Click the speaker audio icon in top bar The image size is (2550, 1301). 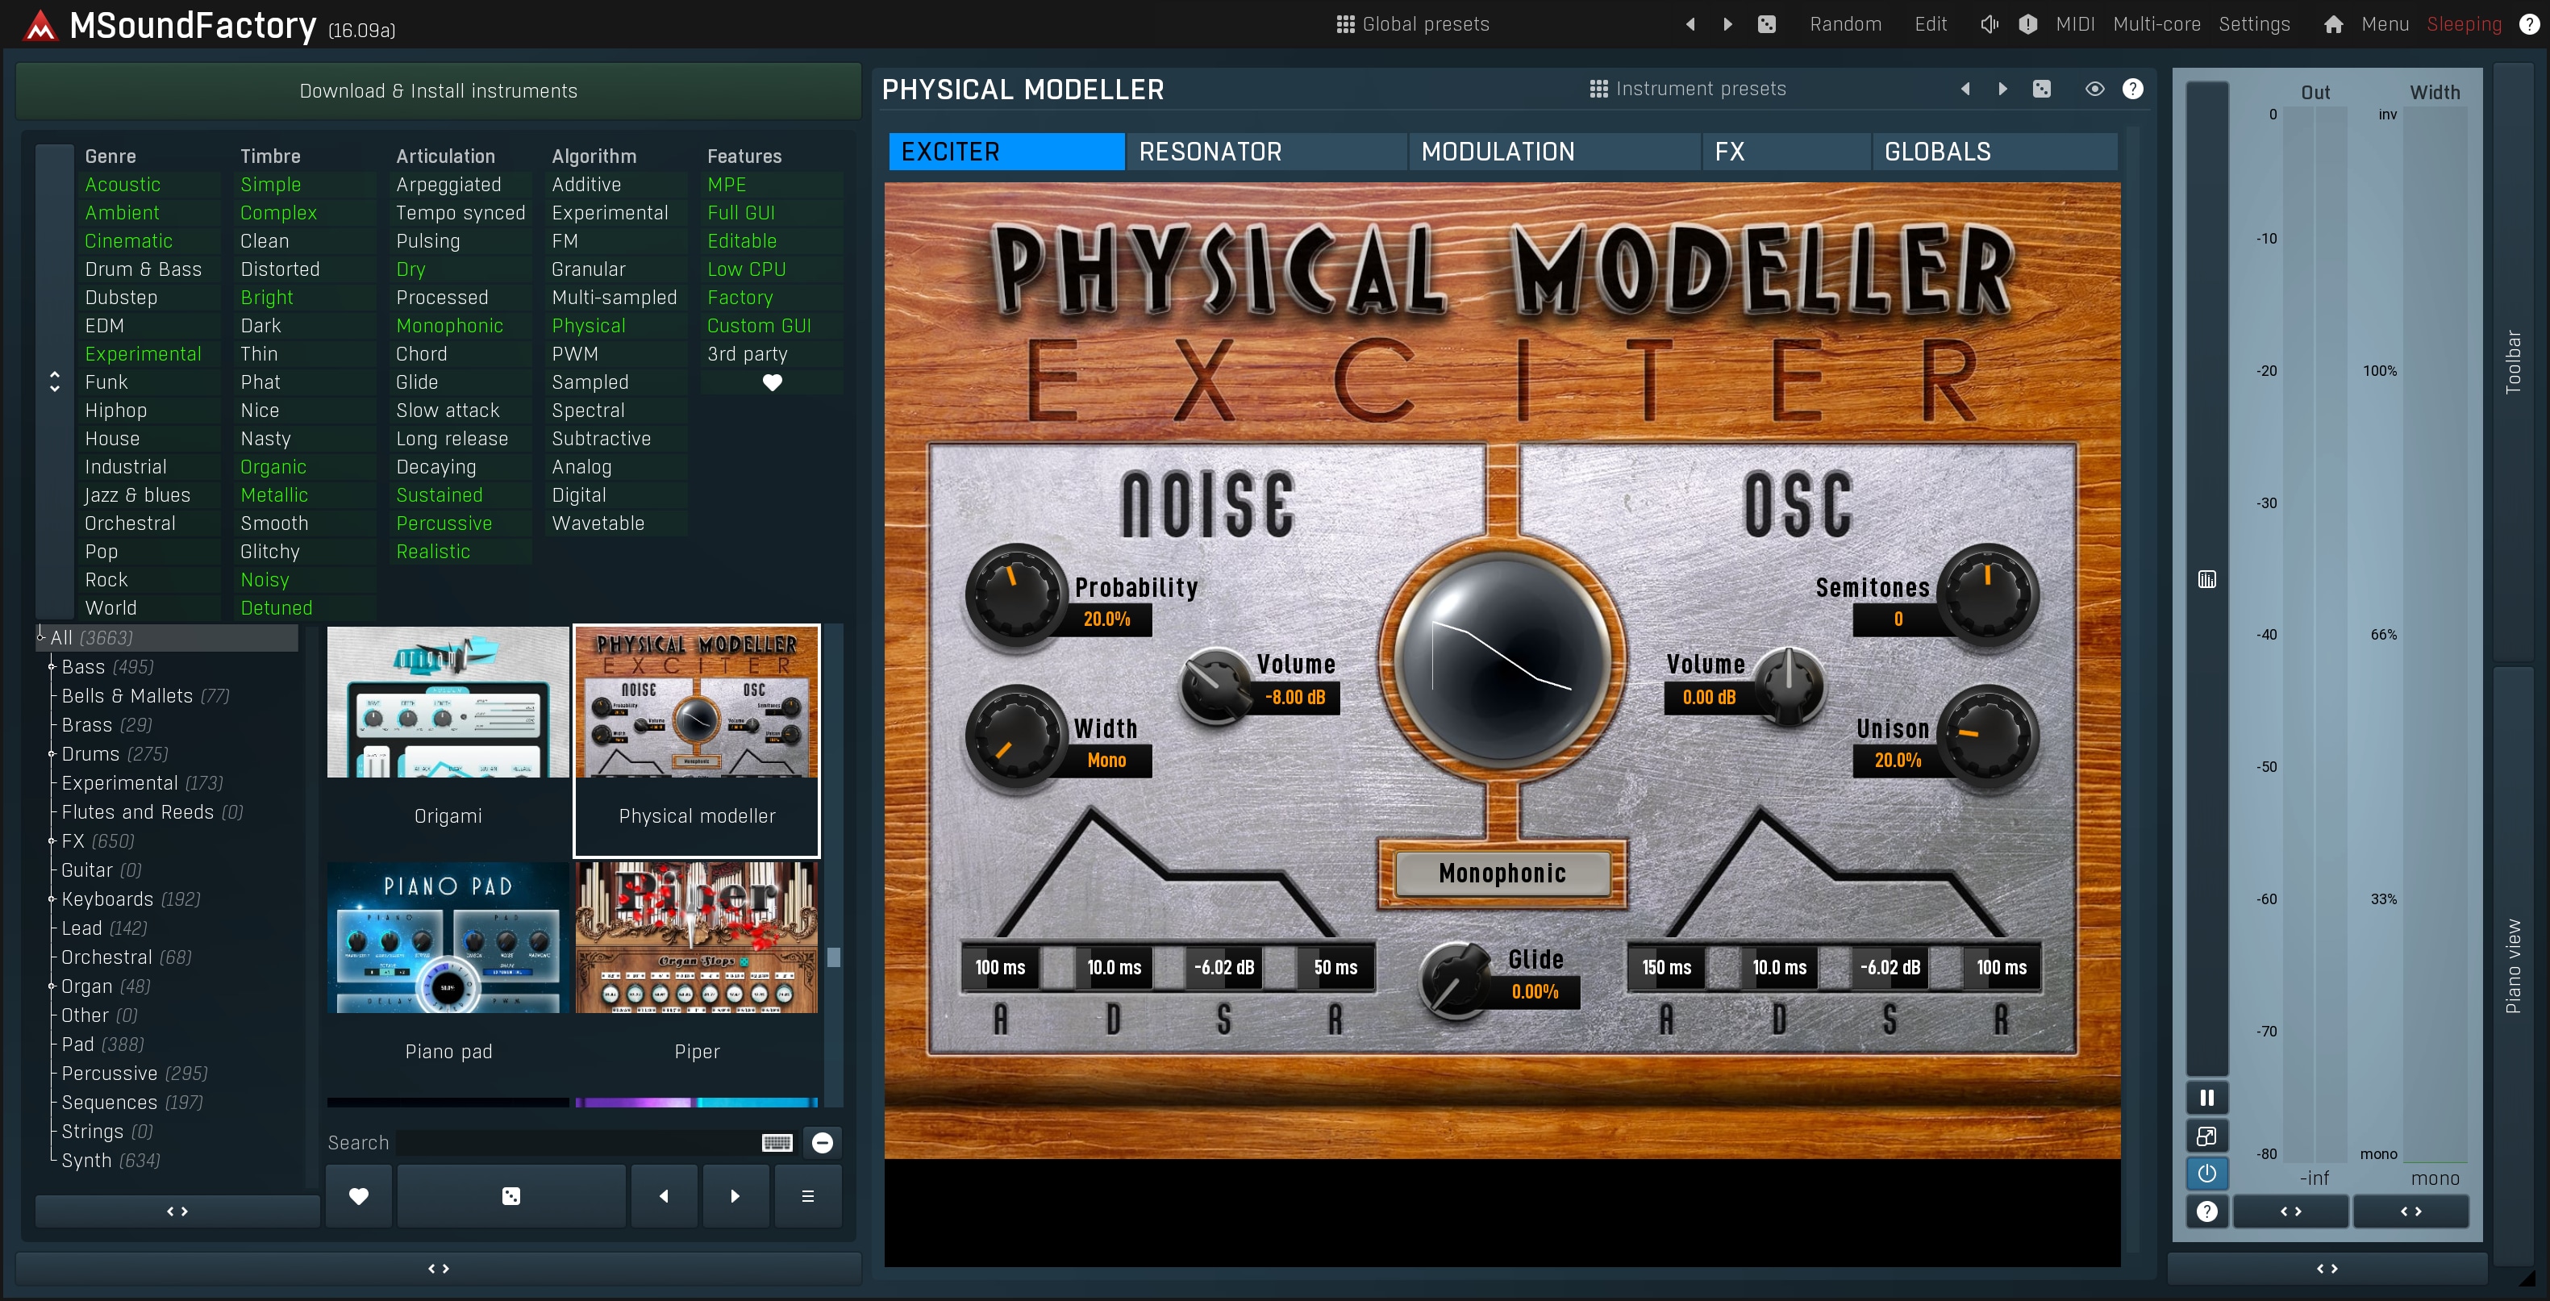pyautogui.click(x=1990, y=23)
